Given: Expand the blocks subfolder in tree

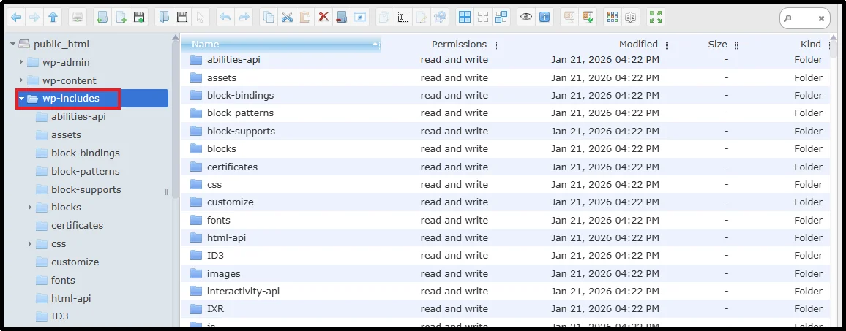Looking at the screenshot, I should pyautogui.click(x=30, y=207).
